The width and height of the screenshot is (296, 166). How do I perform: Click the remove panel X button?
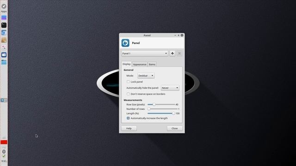pos(179,53)
